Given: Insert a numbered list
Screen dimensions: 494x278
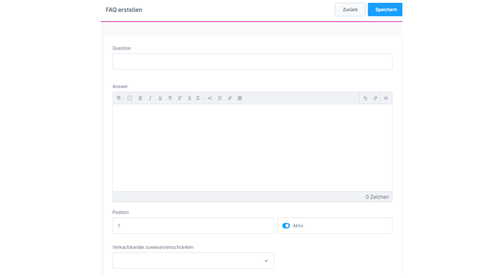Looking at the screenshot, I should tap(220, 98).
